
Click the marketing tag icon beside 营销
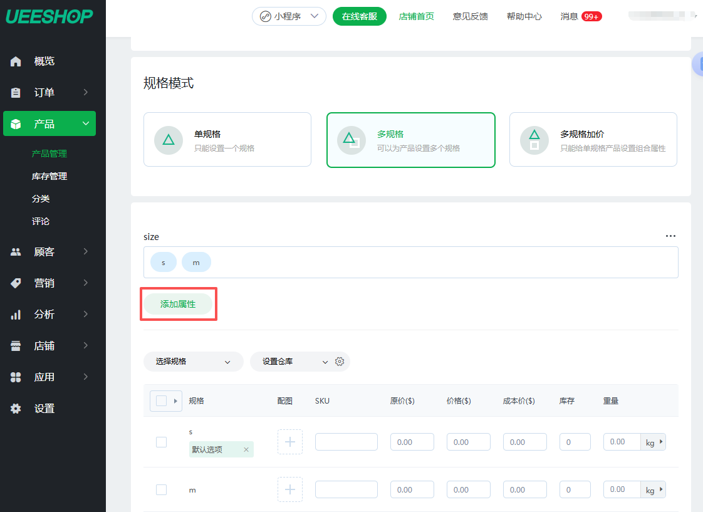[16, 283]
